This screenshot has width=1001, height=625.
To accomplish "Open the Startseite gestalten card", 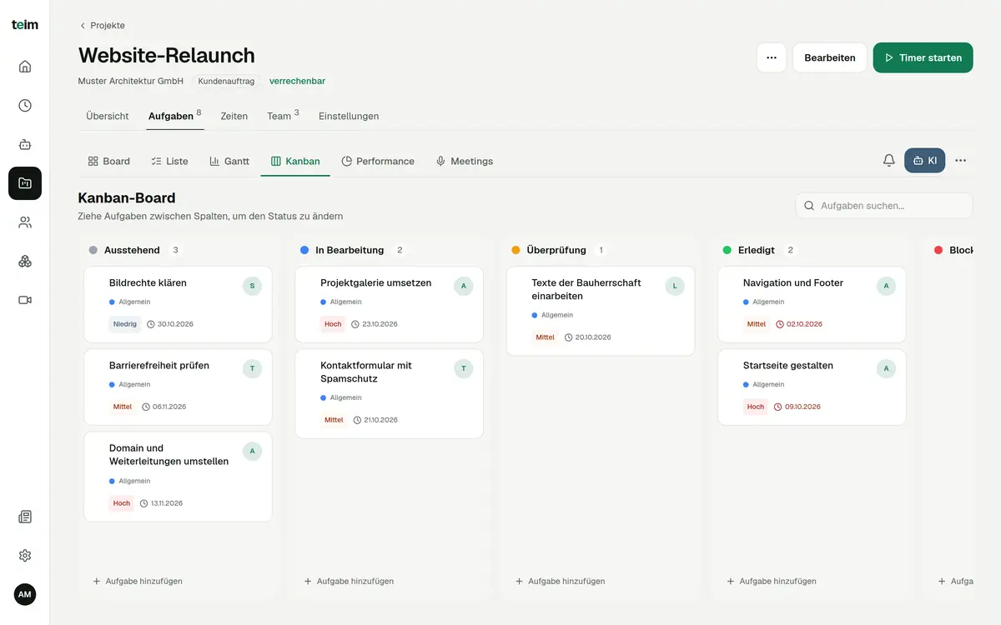I will pyautogui.click(x=812, y=387).
